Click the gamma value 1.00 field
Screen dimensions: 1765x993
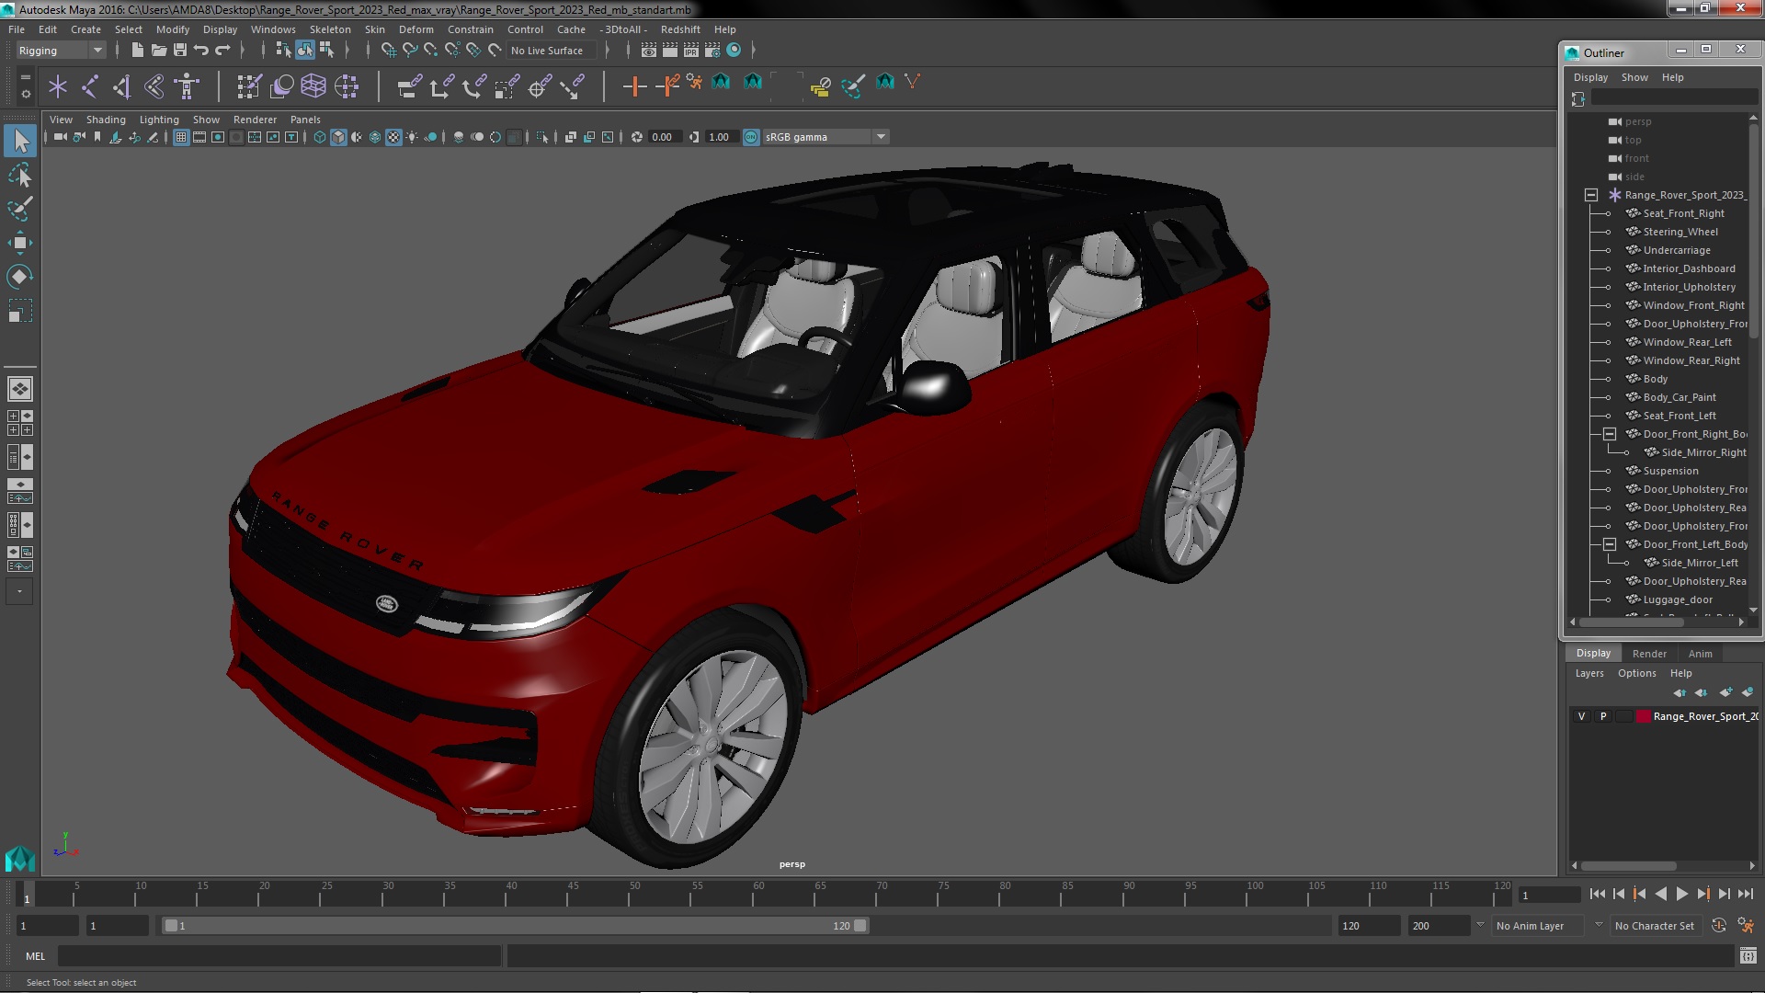(721, 137)
